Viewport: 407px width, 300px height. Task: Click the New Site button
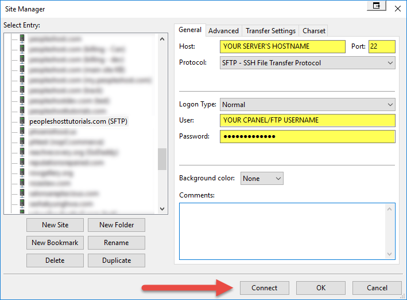click(x=55, y=225)
